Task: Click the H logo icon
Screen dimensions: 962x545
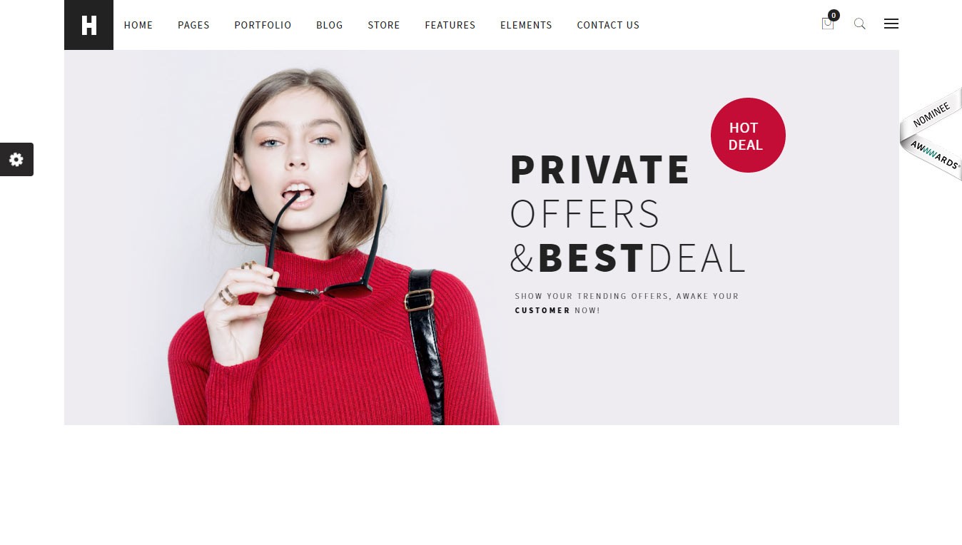Action: pos(88,25)
